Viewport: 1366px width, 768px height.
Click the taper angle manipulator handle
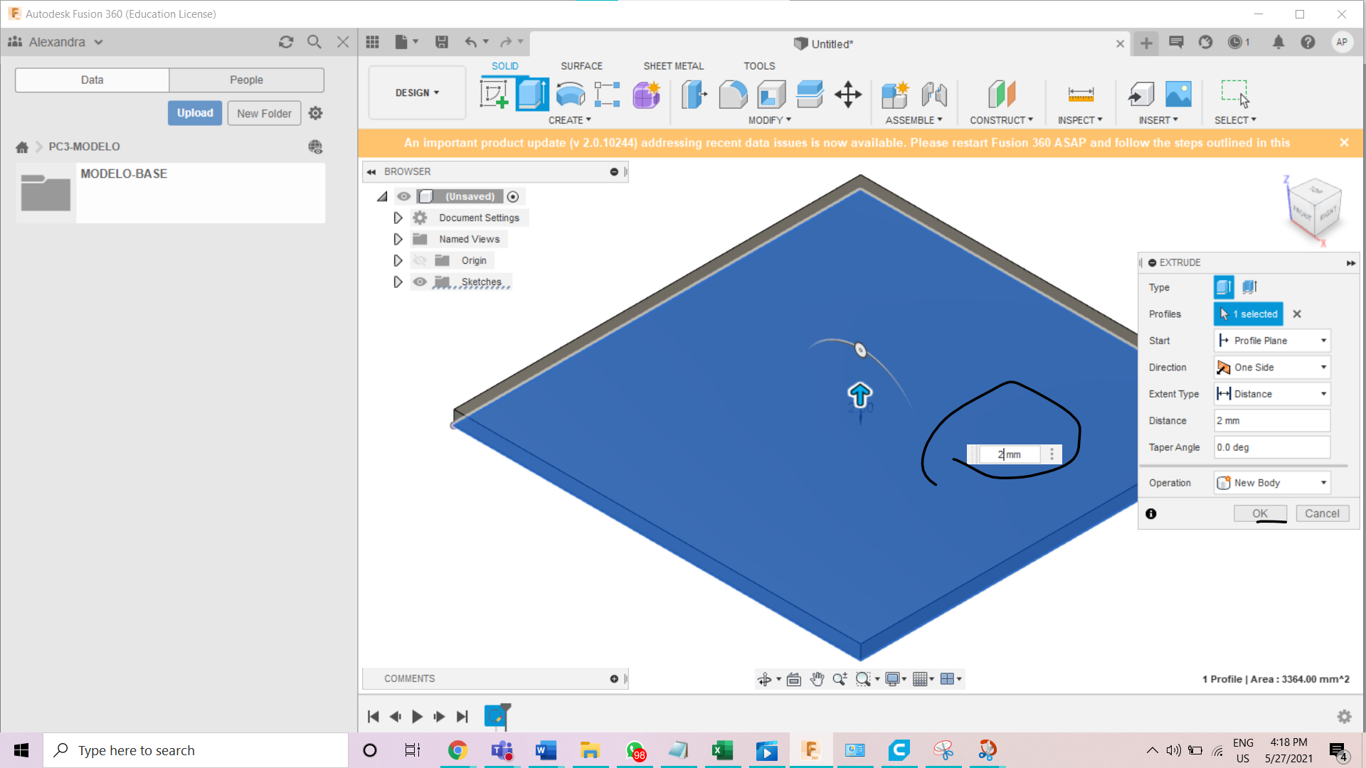[860, 350]
